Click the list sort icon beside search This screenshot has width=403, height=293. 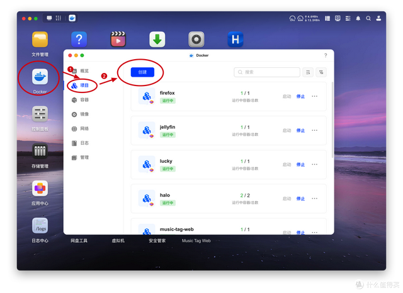(x=308, y=72)
